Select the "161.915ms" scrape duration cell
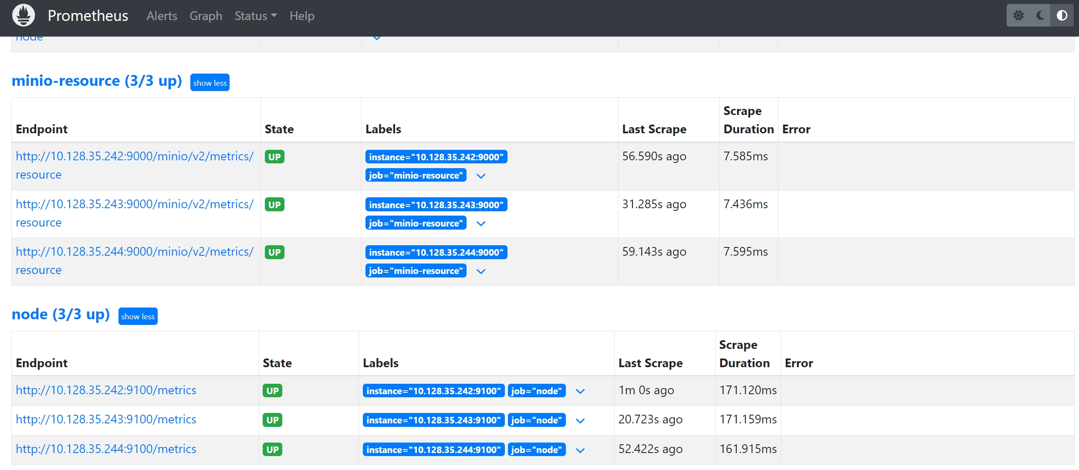The image size is (1079, 470). tap(748, 449)
